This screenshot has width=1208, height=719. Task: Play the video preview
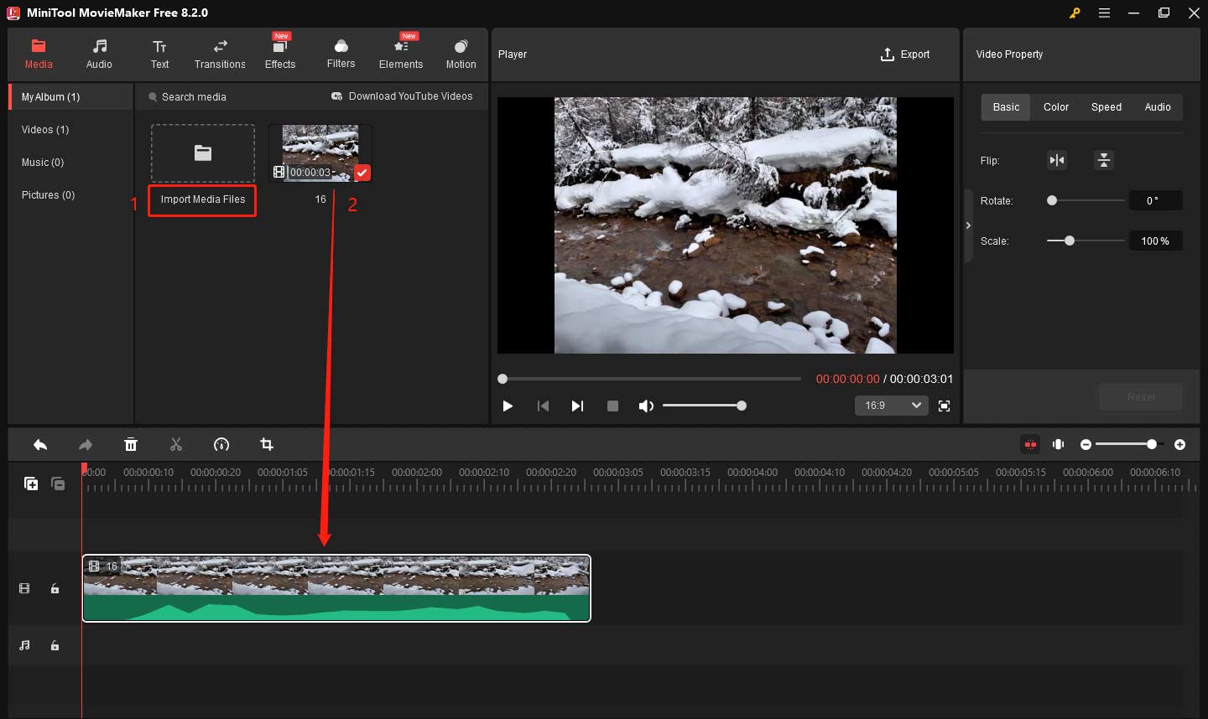[508, 406]
